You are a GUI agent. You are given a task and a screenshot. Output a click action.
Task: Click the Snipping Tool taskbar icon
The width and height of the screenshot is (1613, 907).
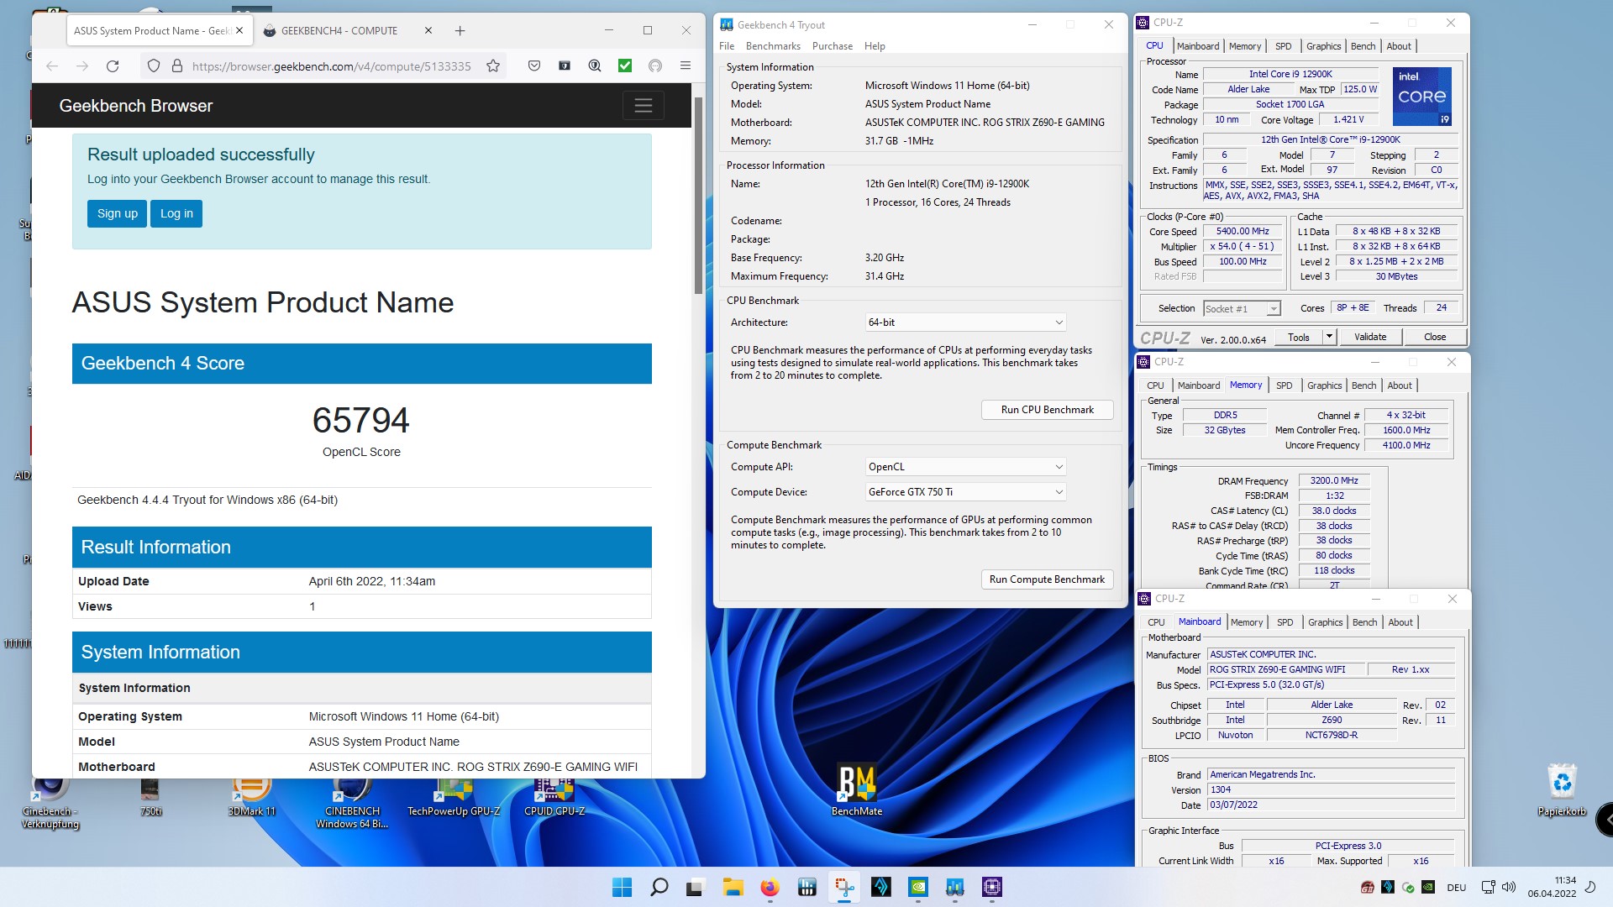[844, 887]
